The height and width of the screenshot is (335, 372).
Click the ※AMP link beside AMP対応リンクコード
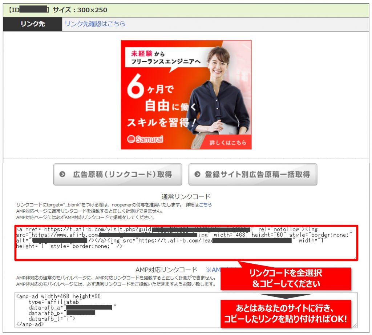click(214, 270)
